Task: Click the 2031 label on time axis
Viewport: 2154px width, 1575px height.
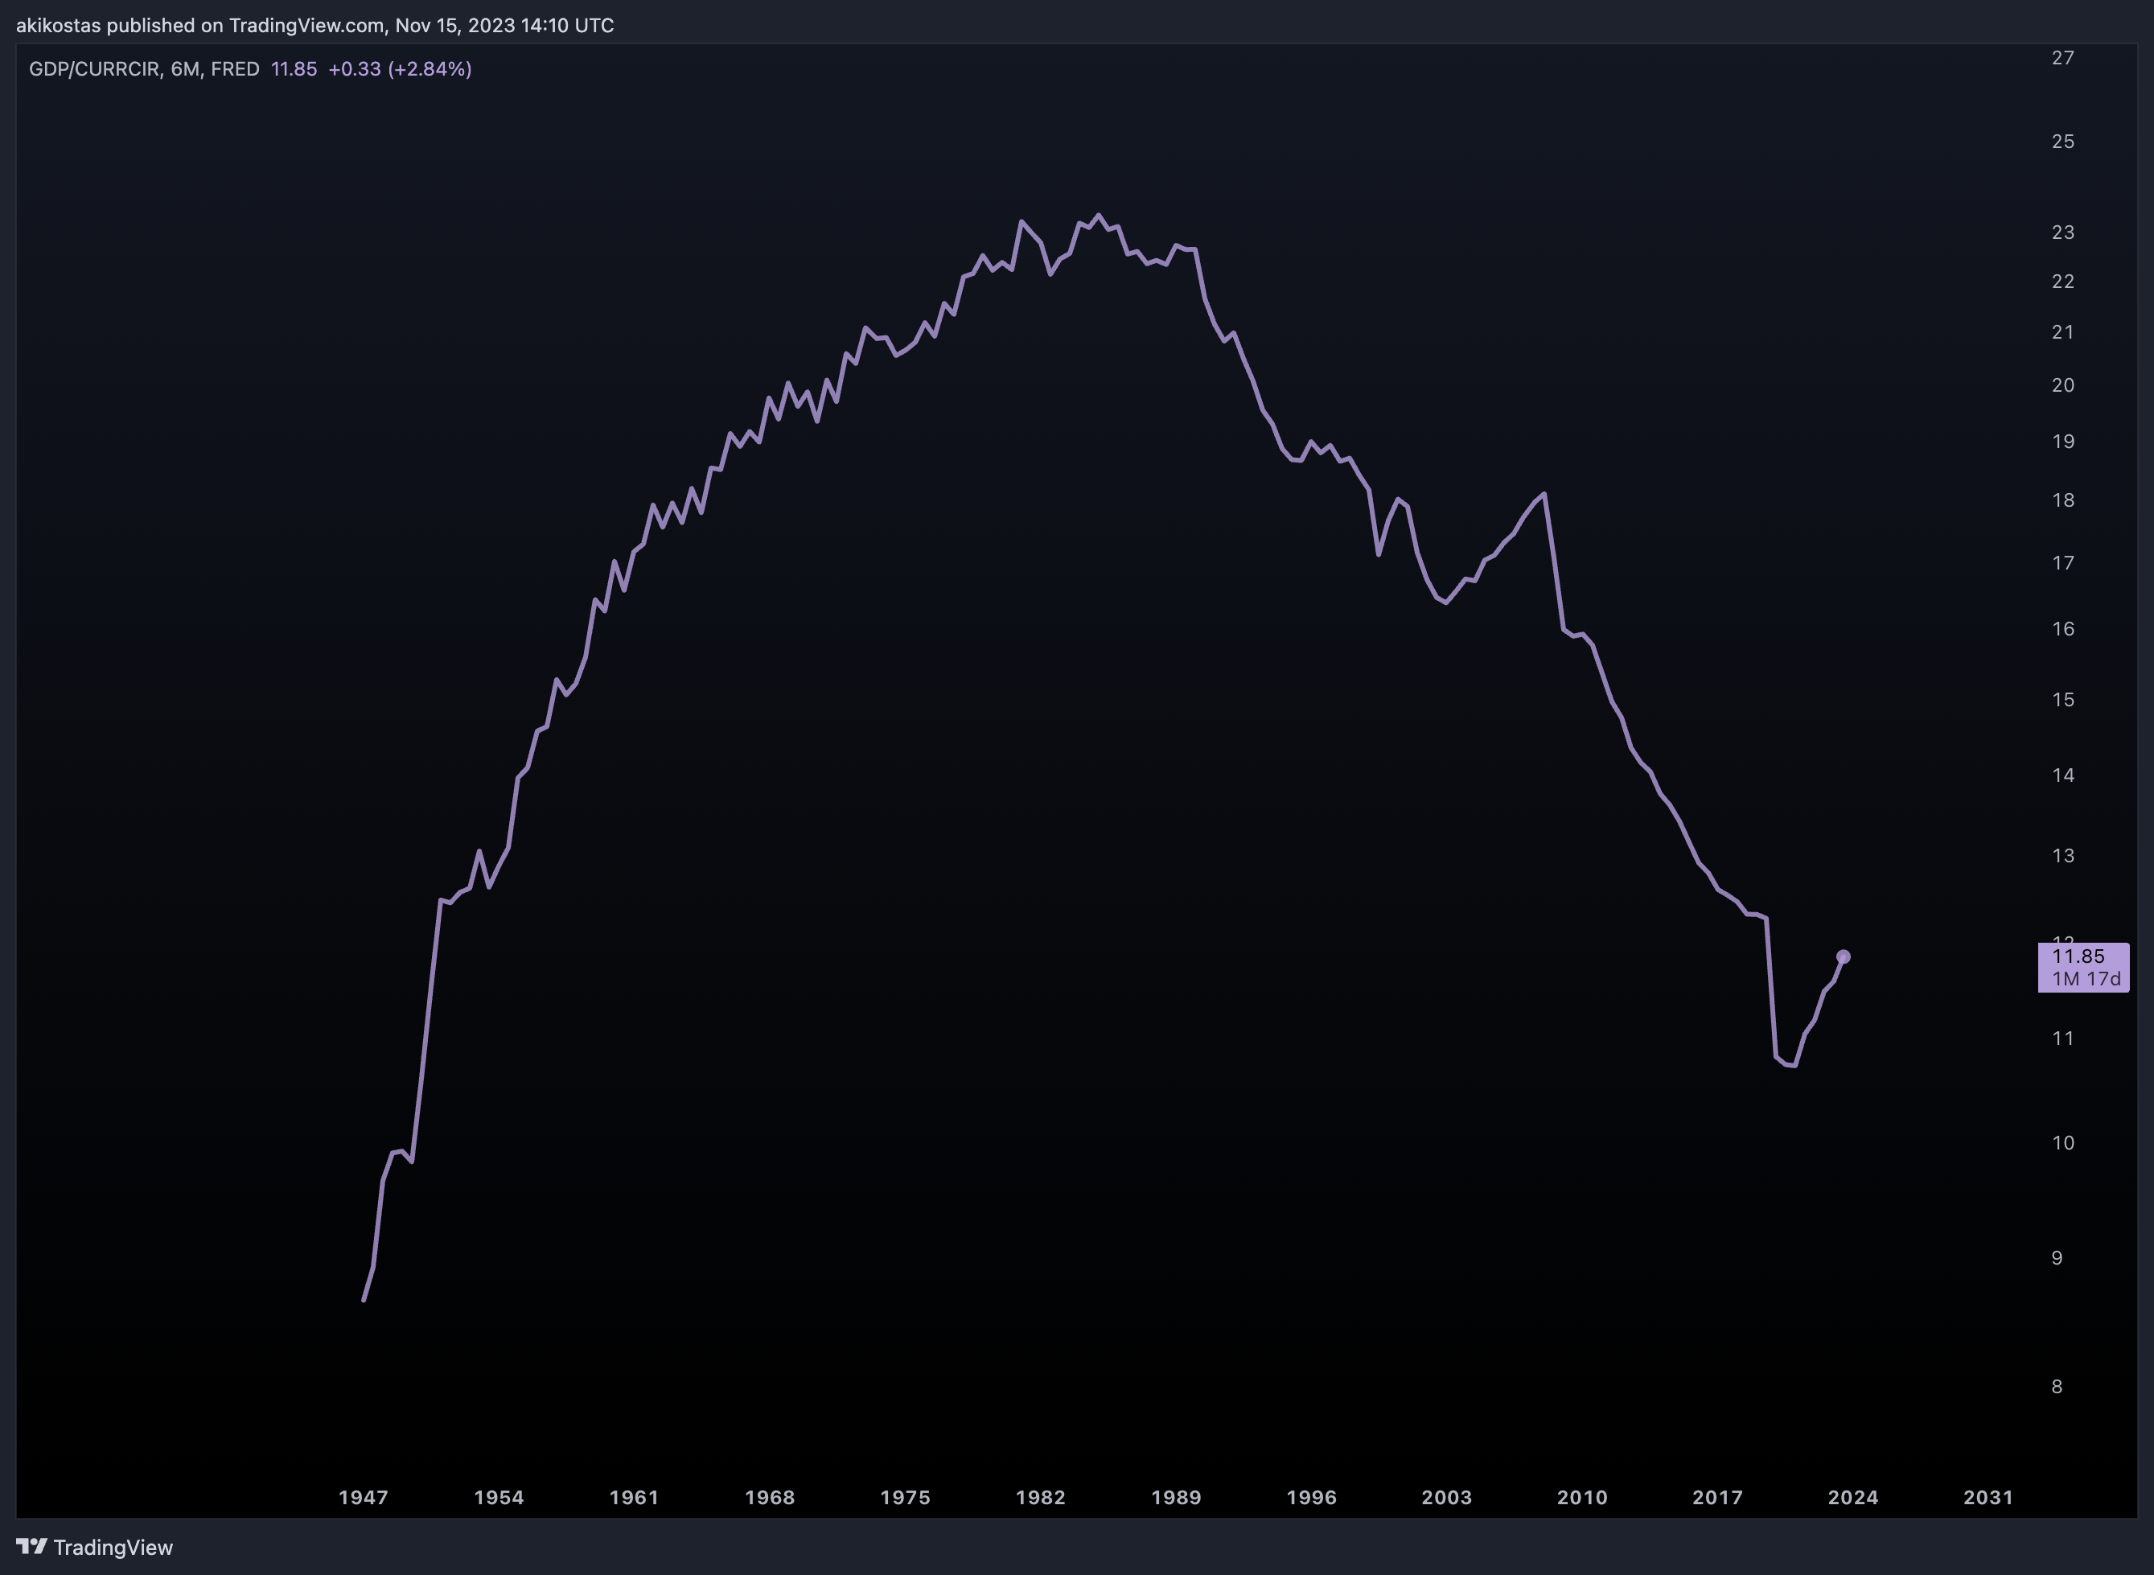Action: (x=1988, y=1497)
